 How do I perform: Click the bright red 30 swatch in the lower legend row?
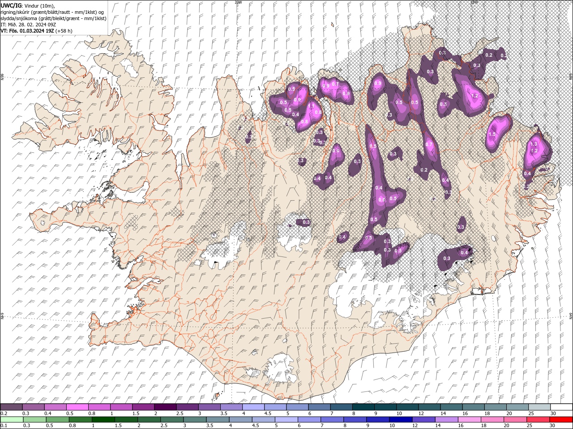561,420
